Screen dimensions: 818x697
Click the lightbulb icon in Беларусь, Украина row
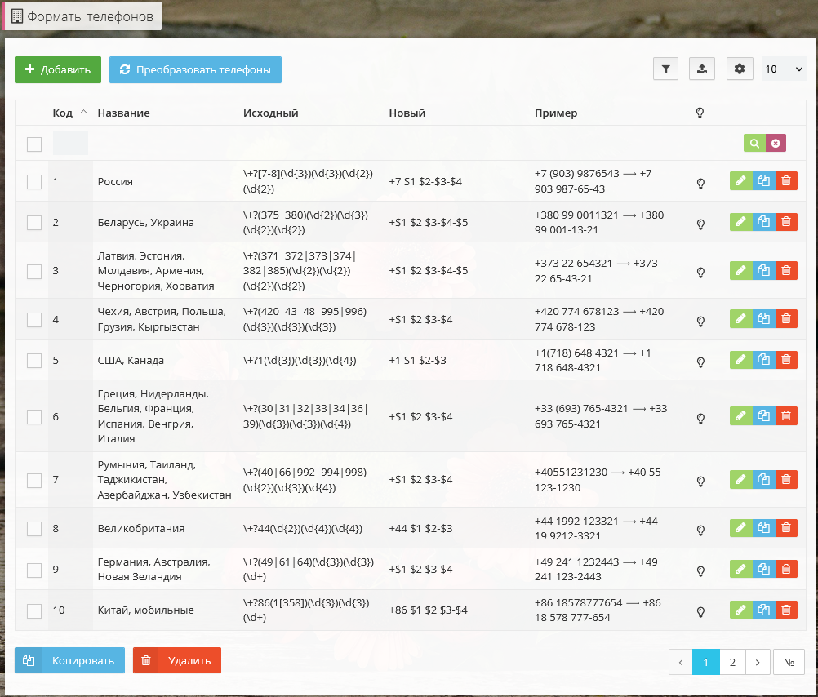click(x=700, y=224)
